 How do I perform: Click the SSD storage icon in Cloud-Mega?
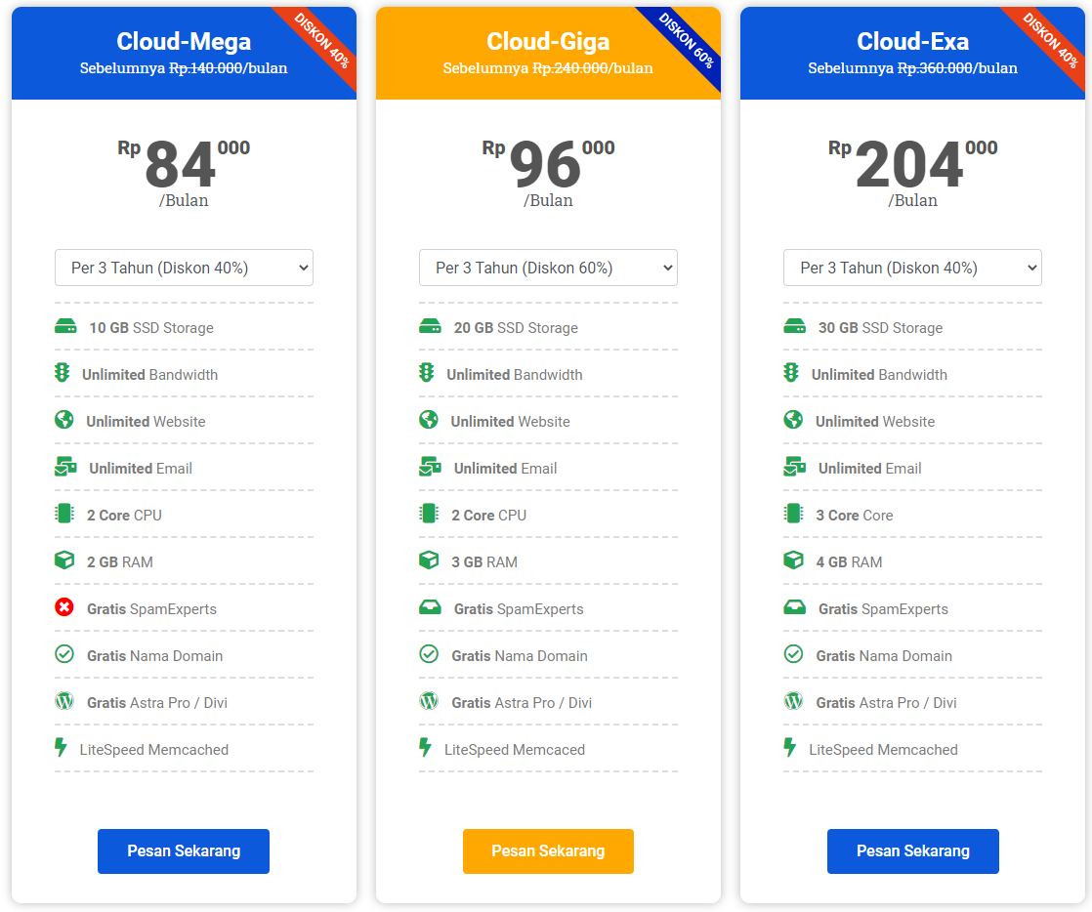(65, 327)
